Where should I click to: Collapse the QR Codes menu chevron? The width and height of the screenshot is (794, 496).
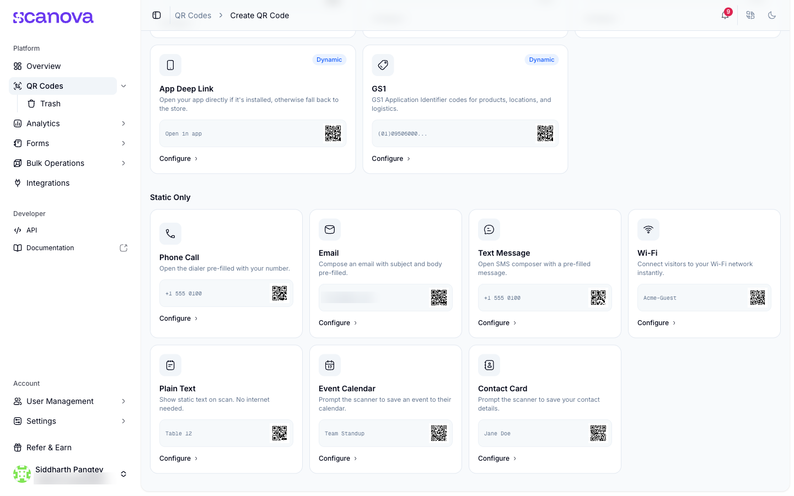pos(124,86)
